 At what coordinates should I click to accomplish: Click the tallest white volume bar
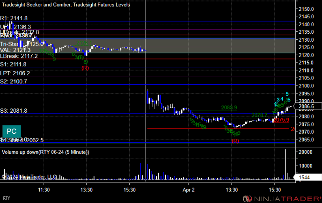click(285, 165)
